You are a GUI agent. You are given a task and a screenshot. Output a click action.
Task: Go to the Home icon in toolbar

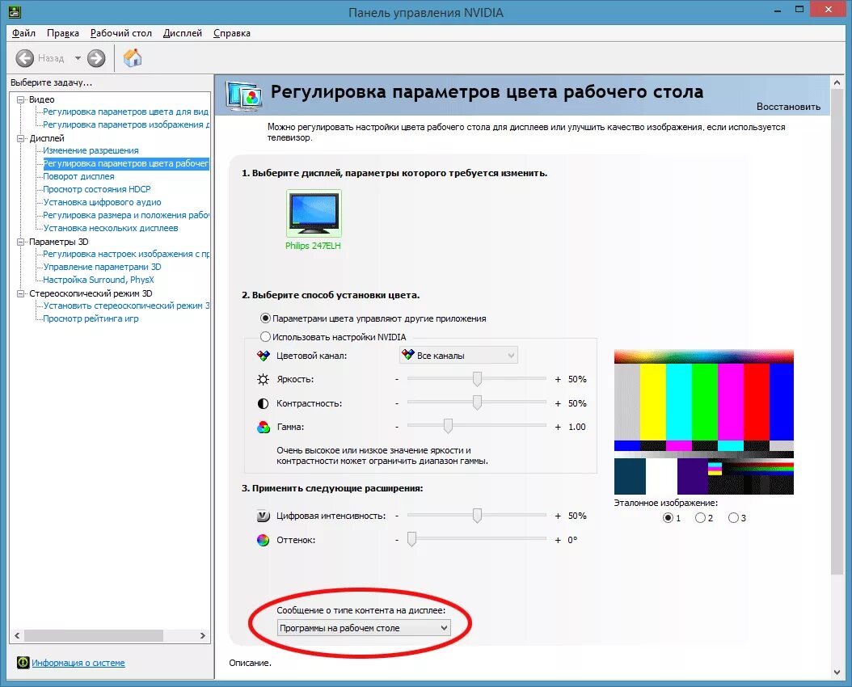[x=132, y=57]
